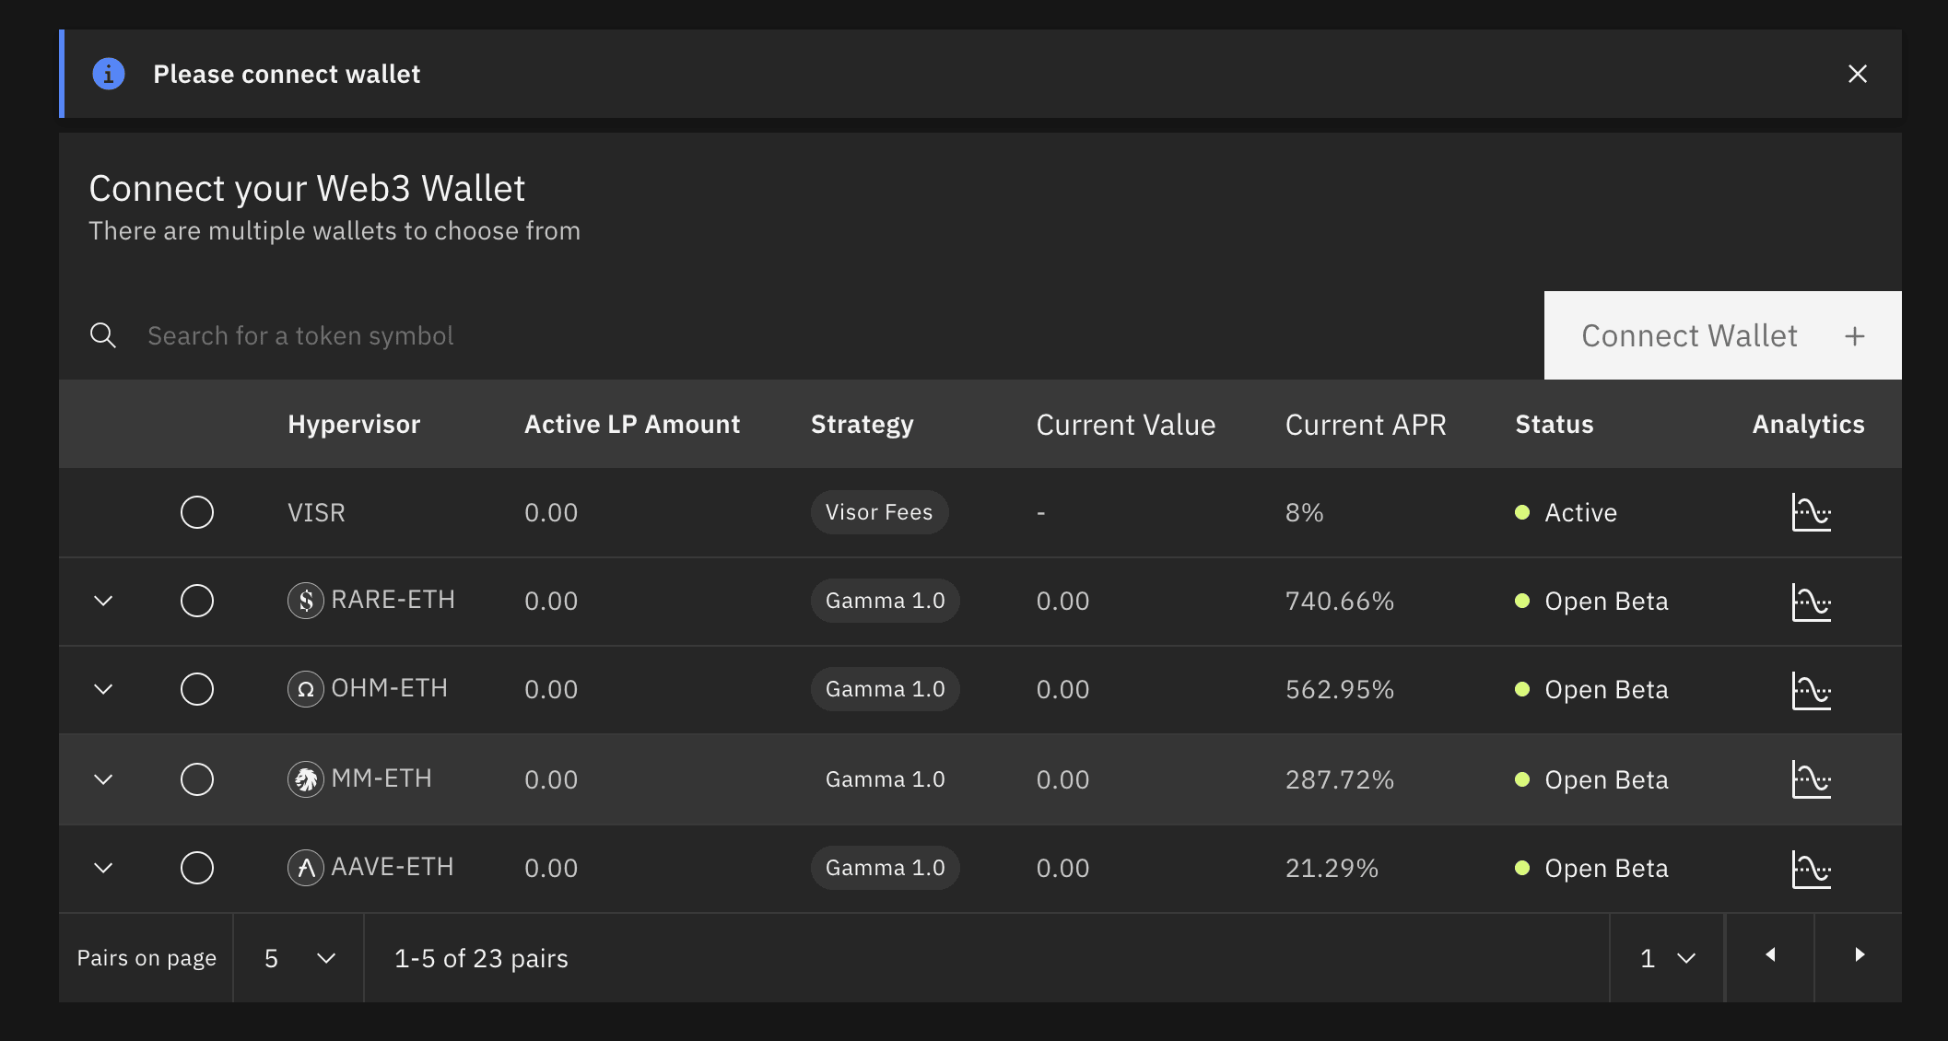Click the RARE token logo
This screenshot has width=1948, height=1041.
click(x=306, y=601)
